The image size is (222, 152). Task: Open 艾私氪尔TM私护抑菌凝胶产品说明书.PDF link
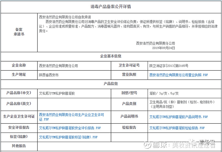tap(178, 117)
